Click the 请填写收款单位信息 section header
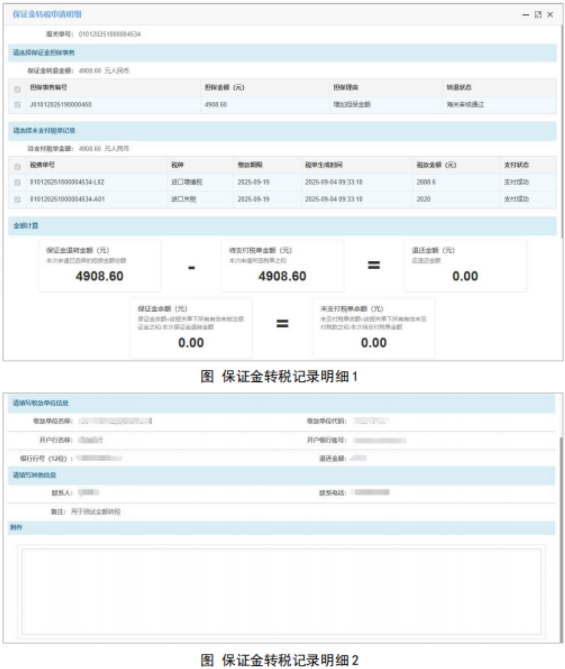This screenshot has height=669, width=565. pos(281,403)
